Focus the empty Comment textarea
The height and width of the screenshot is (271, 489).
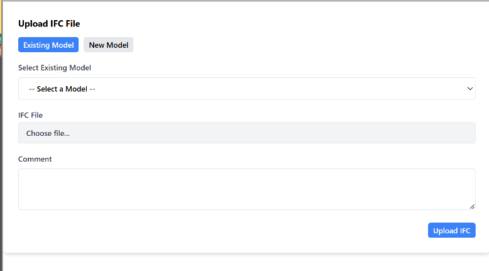point(246,189)
